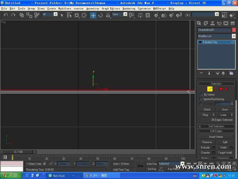Screen dimensions: 238x179
Task: Open the Rendering menu
Action: coord(129,9)
